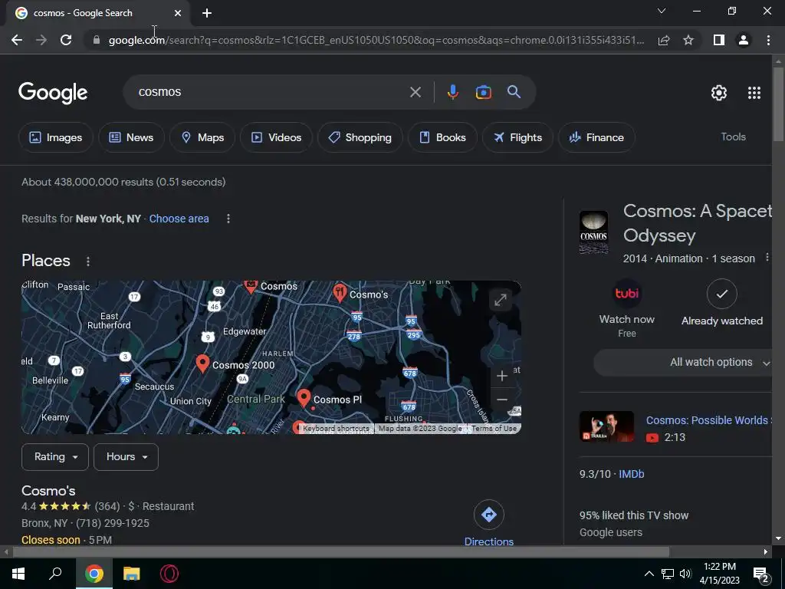The height and width of the screenshot is (589, 785).
Task: Open the Cosmos: Possible Worlds video link
Action: pyautogui.click(x=708, y=420)
